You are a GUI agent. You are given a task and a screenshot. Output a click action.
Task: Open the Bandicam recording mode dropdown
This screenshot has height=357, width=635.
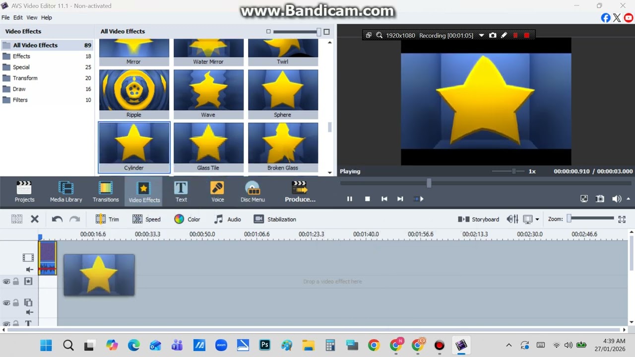[481, 36]
